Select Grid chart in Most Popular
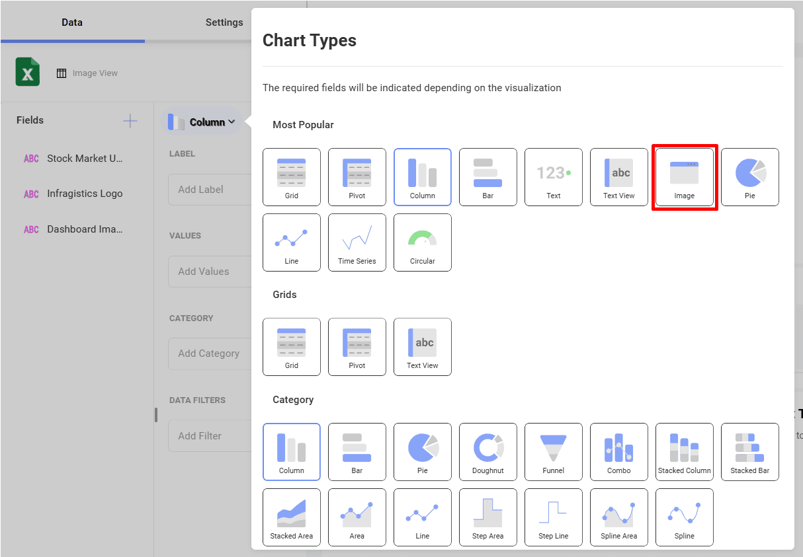This screenshot has height=557, width=803. 292,177
